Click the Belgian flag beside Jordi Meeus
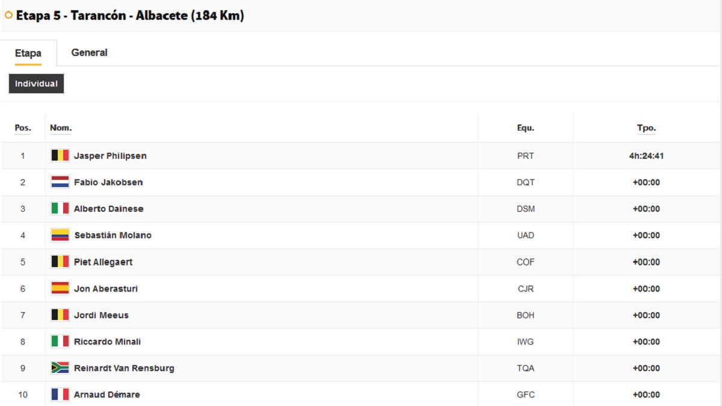Screen dimensions: 722x406 pyautogui.click(x=60, y=315)
